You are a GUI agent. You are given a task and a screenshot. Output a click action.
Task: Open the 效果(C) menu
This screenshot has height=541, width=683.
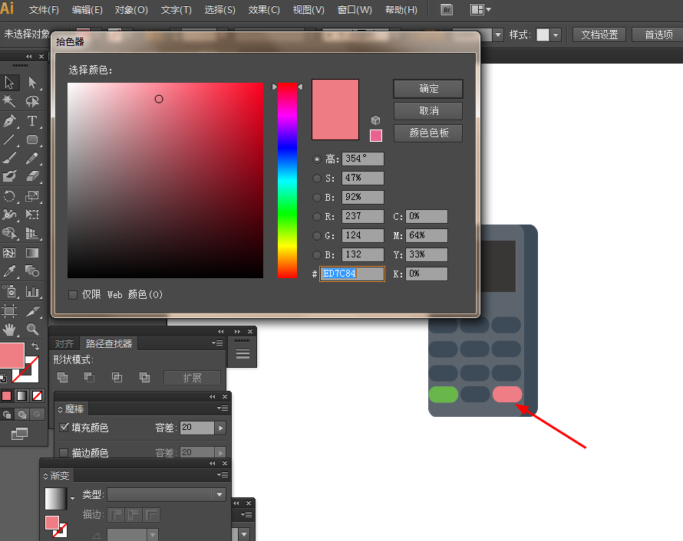pos(264,9)
